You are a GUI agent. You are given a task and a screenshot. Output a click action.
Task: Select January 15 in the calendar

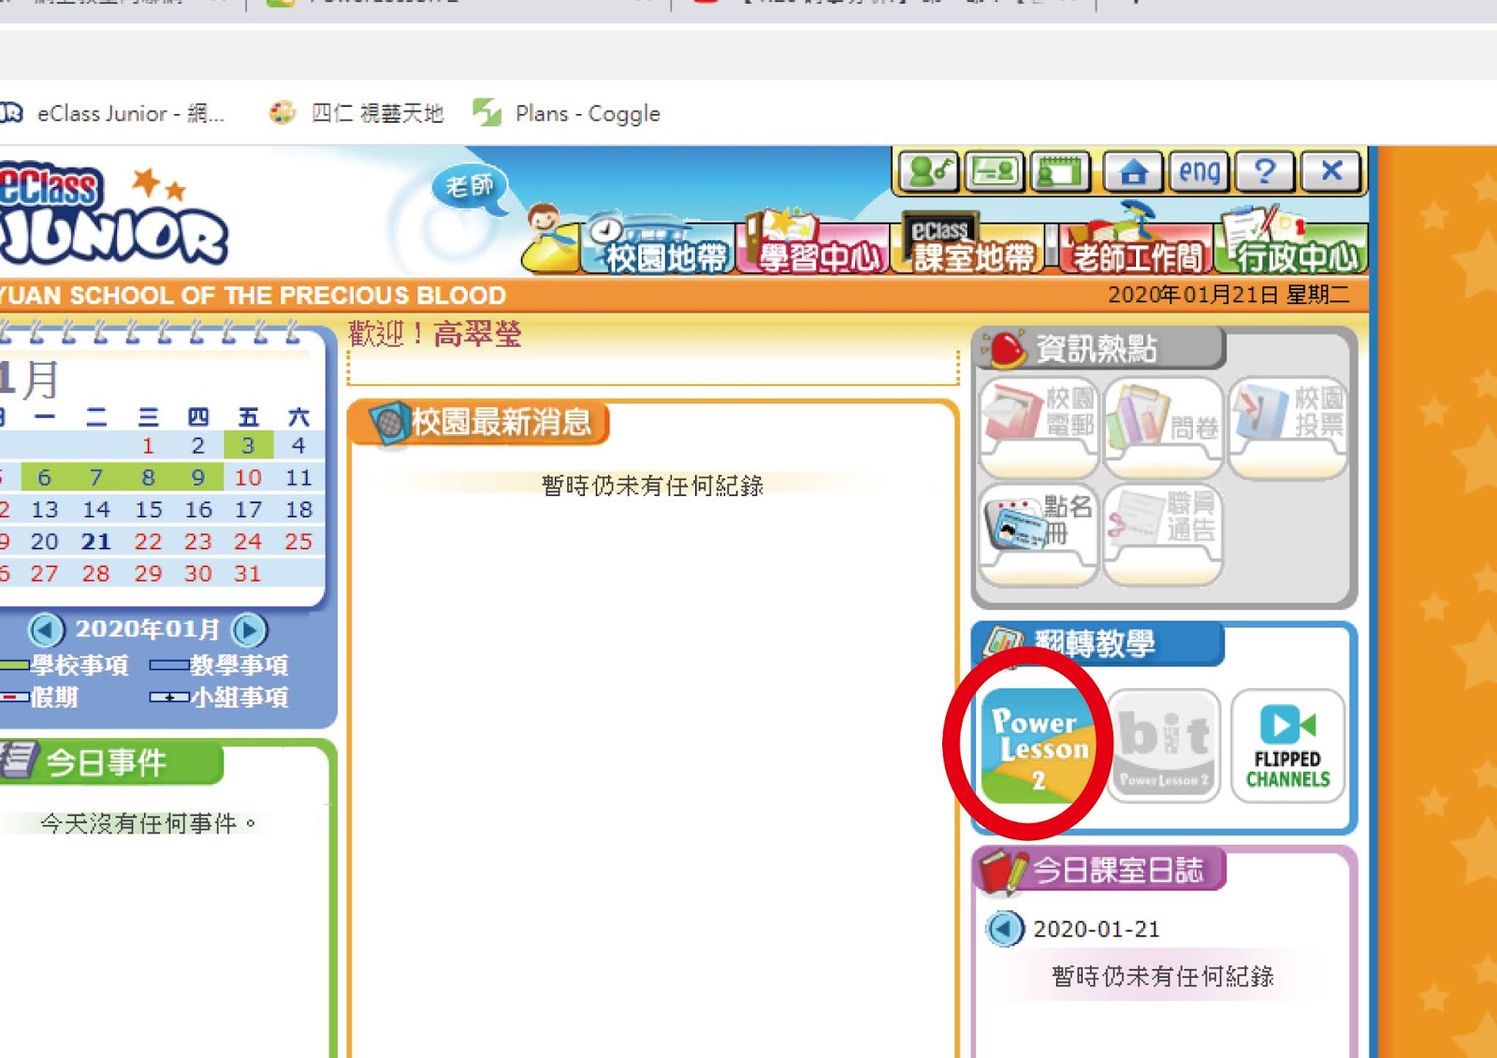point(148,510)
